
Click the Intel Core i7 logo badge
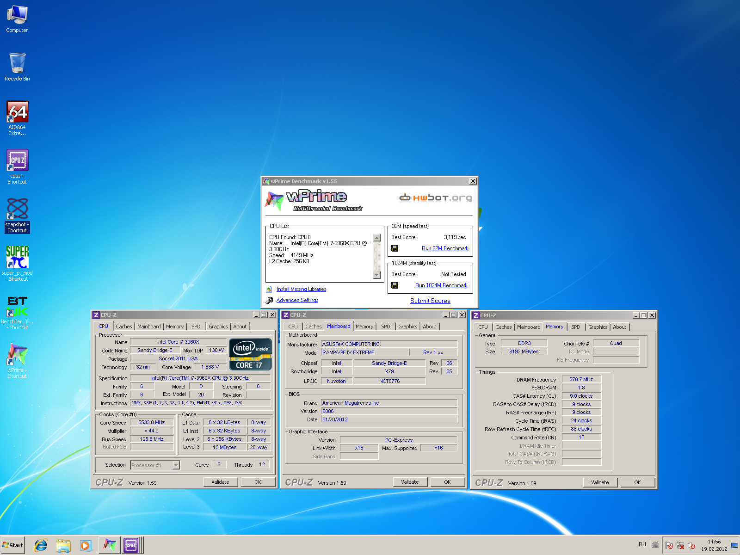(250, 354)
